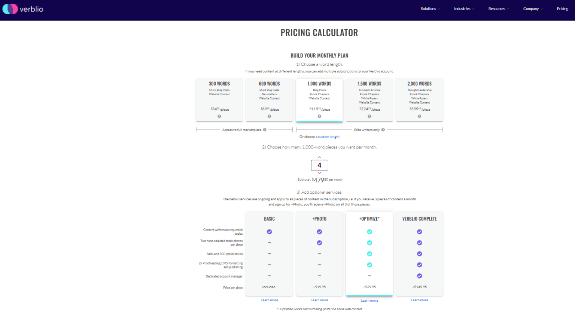Image resolution: width=575 pixels, height=314 pixels.
Task: Select the 2,000 Words plan card
Action: (419, 97)
